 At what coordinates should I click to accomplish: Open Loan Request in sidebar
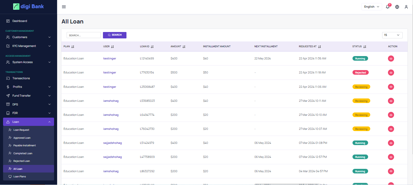click(21, 130)
